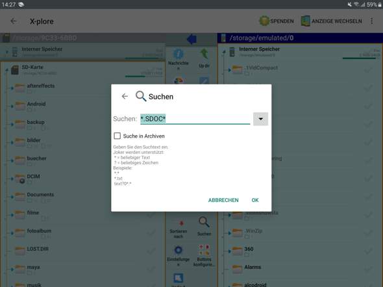Tap the X-plore app bar back arrow
383x287 pixels.
click(14, 21)
